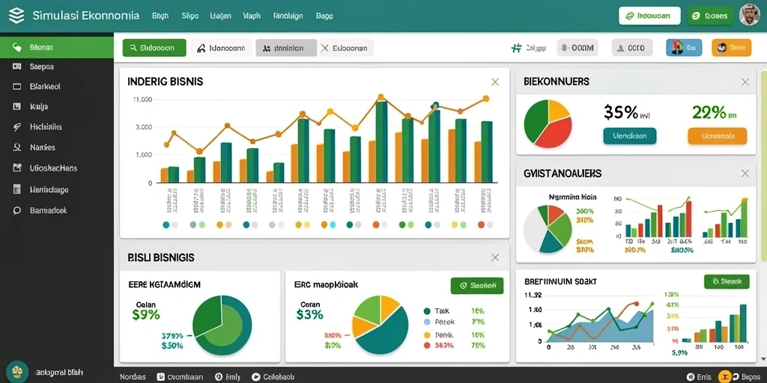Click the round avatar in bottom-left corner
The height and width of the screenshot is (383, 767).
point(17,371)
